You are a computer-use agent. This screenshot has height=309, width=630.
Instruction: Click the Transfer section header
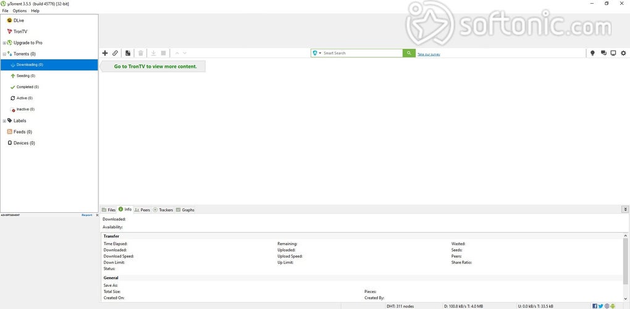tap(111, 236)
